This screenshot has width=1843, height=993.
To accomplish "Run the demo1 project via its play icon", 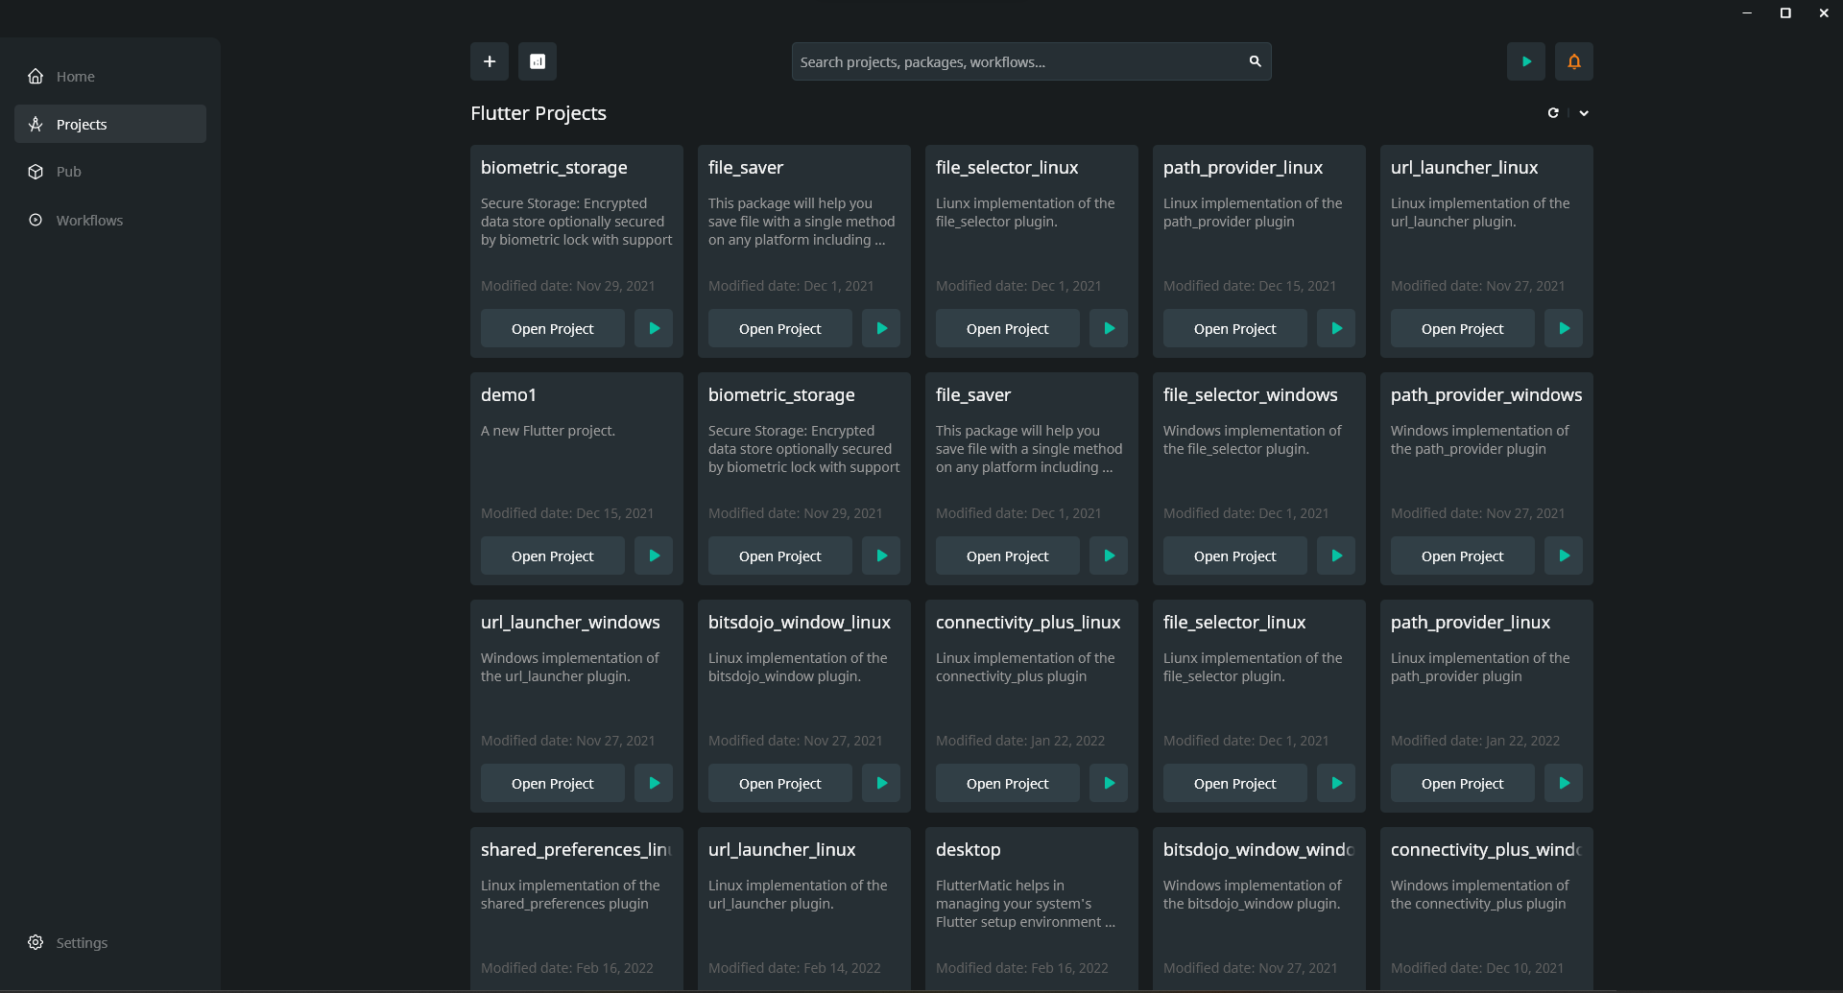I will point(654,555).
